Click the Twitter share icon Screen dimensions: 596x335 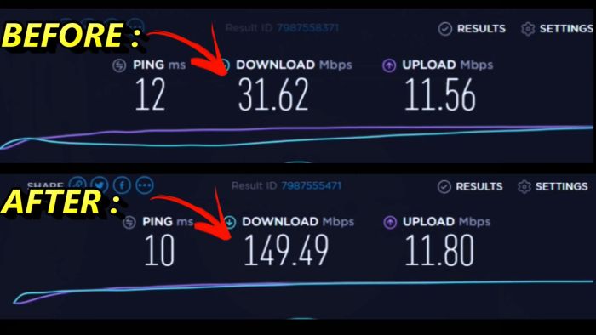[100, 185]
